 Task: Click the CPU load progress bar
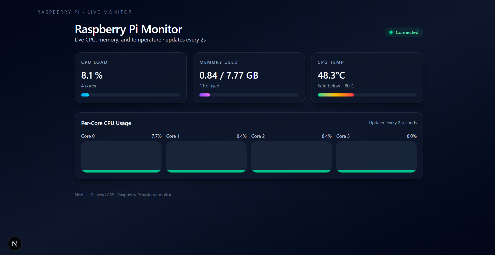coord(130,95)
